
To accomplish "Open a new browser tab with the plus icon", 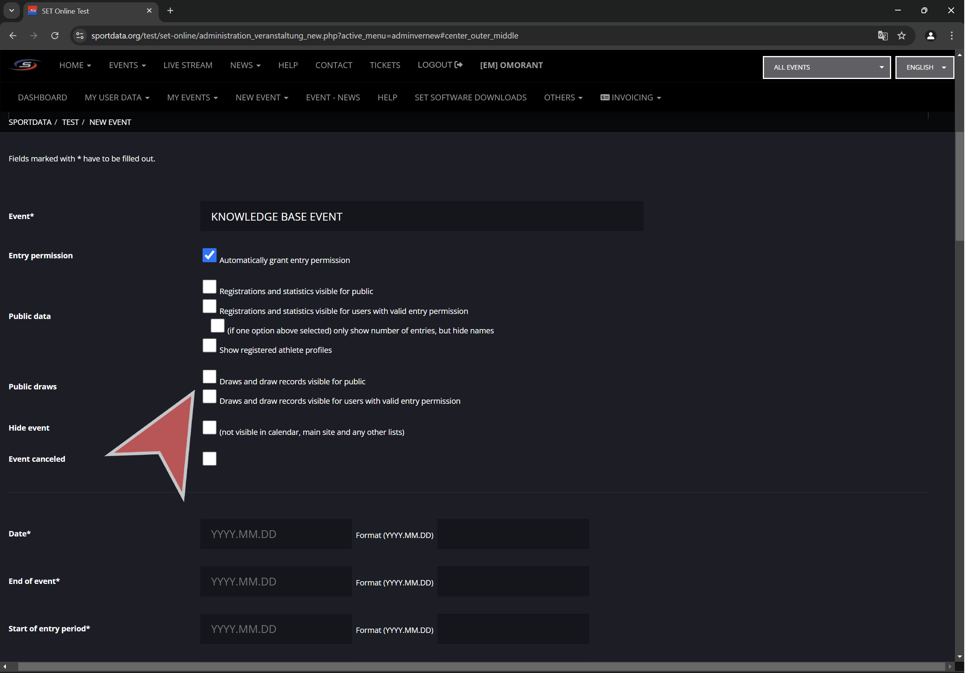I will click(x=170, y=11).
